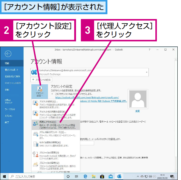Open the Windows Start menu
This screenshot has width=181, height=180.
tap(5, 176)
